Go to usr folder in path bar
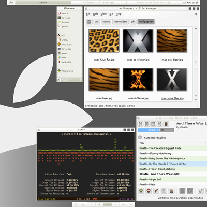 pos(97,22)
